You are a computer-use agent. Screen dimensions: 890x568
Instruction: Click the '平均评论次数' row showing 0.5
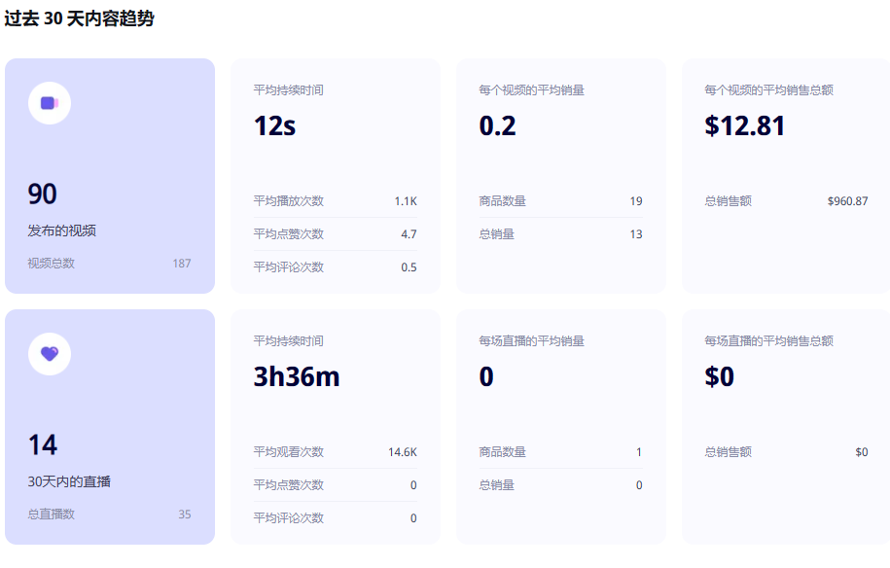[x=335, y=267]
